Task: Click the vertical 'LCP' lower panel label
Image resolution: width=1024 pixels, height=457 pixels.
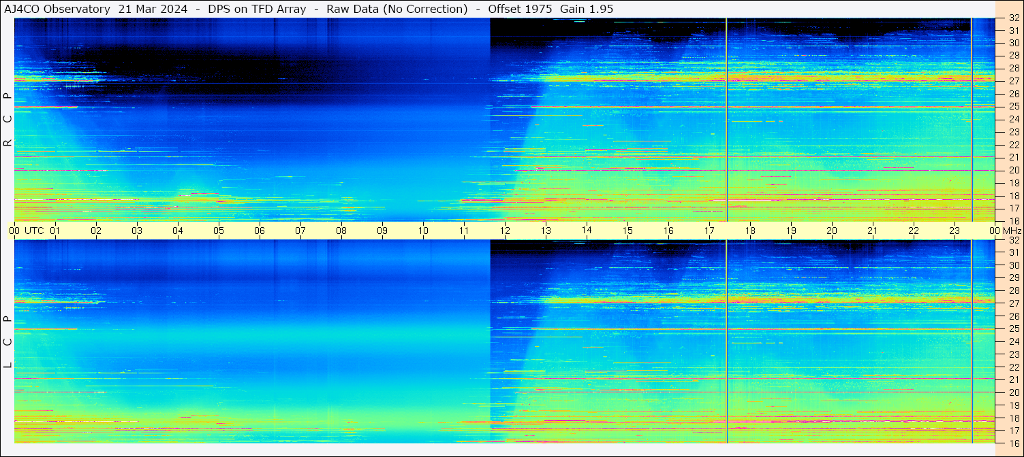Action: [7, 342]
